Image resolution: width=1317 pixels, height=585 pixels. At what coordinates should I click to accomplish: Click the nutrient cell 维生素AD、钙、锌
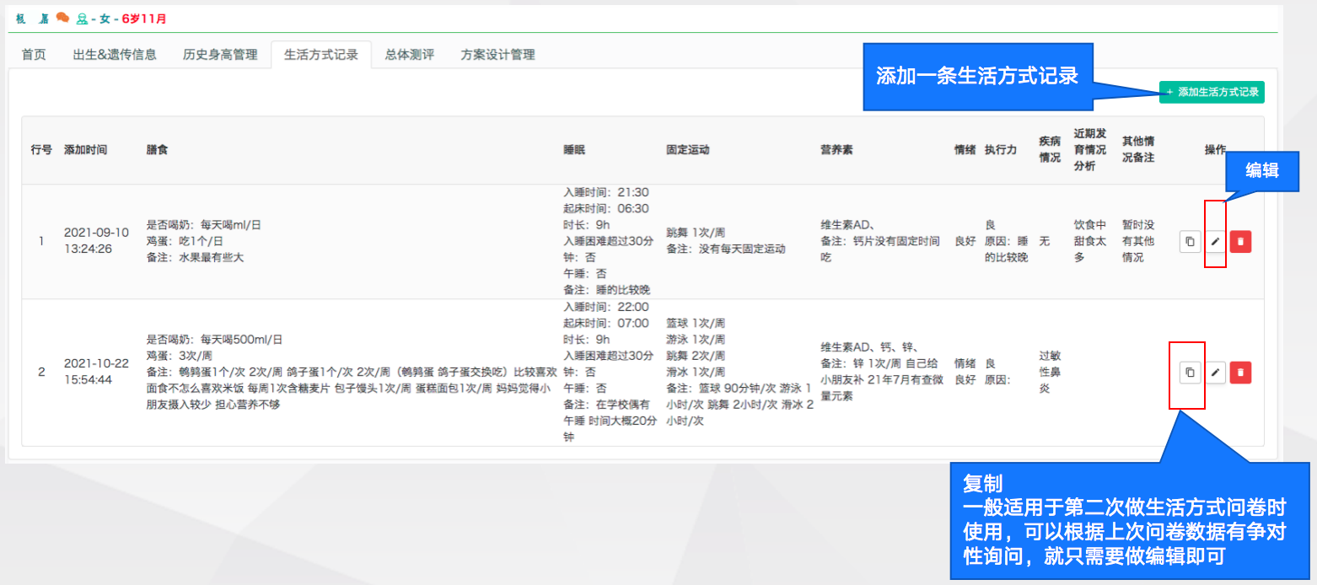tap(880, 372)
